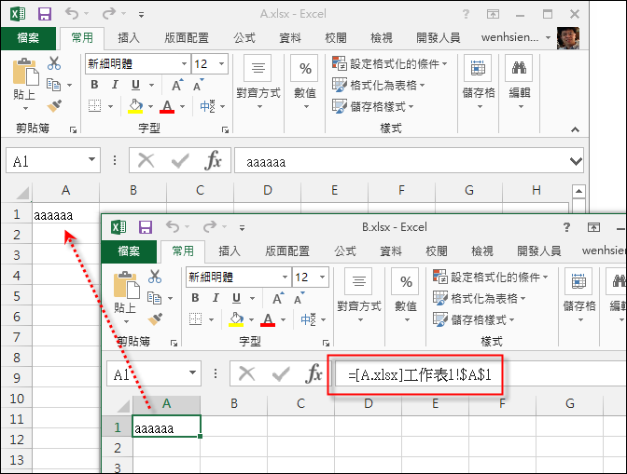Open Name Box dropdown in A.xlsx
The width and height of the screenshot is (627, 474).
coord(91,159)
